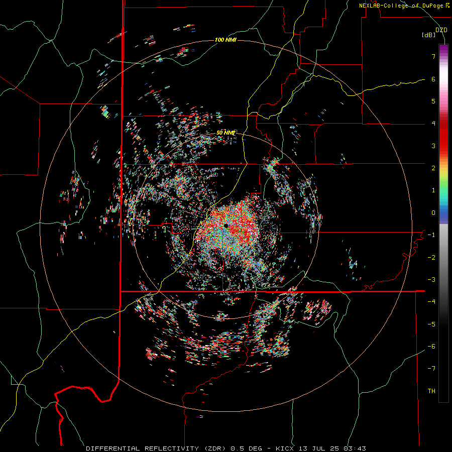Click the Differential Reflectivity (ZDR) caption text

click(157, 448)
